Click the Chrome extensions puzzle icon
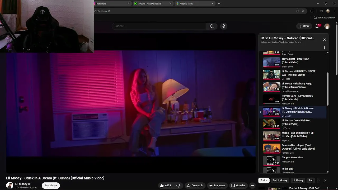The image size is (338, 190). click(x=312, y=11)
